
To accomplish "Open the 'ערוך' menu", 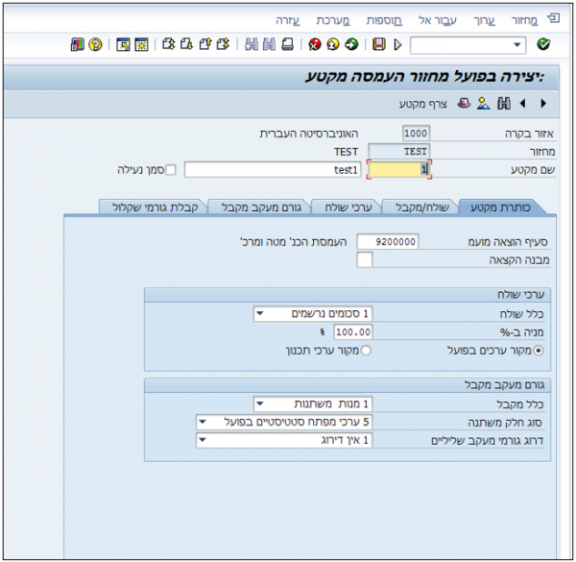I will coord(484,20).
